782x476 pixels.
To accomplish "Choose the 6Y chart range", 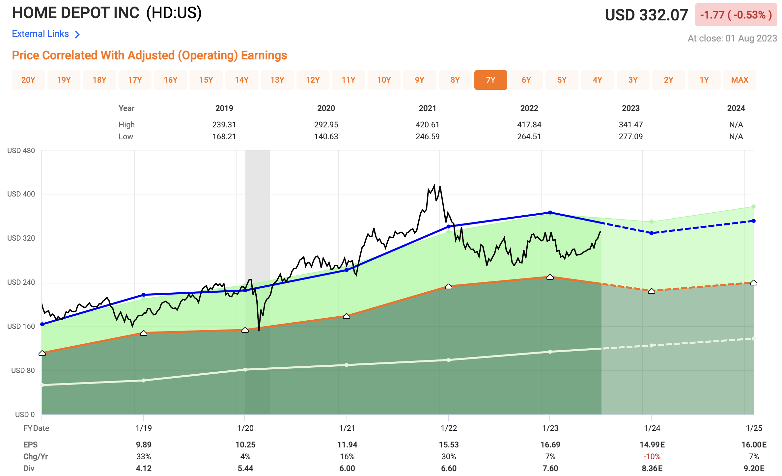I will [526, 80].
